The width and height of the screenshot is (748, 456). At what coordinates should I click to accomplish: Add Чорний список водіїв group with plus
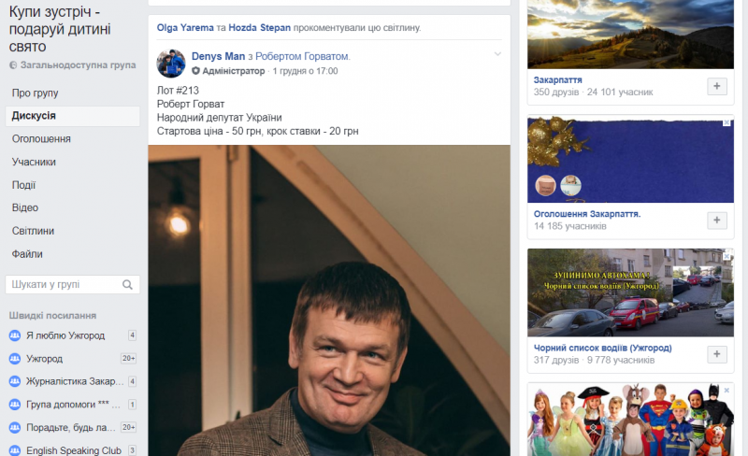tap(716, 354)
